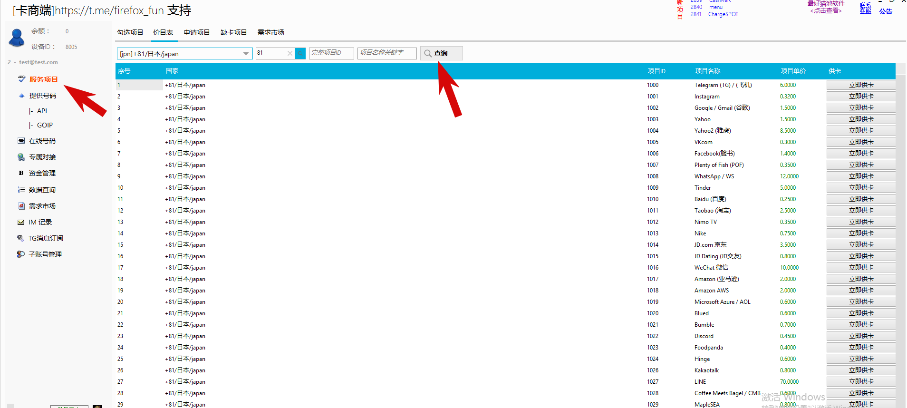
Task: Click project ID 1016 cell
Action: [x=653, y=268]
